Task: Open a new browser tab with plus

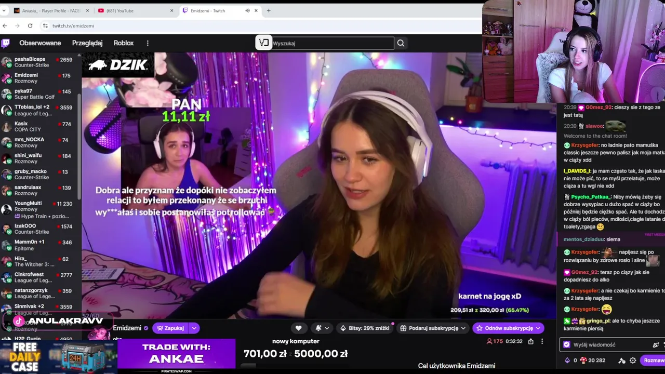Action: tap(269, 10)
